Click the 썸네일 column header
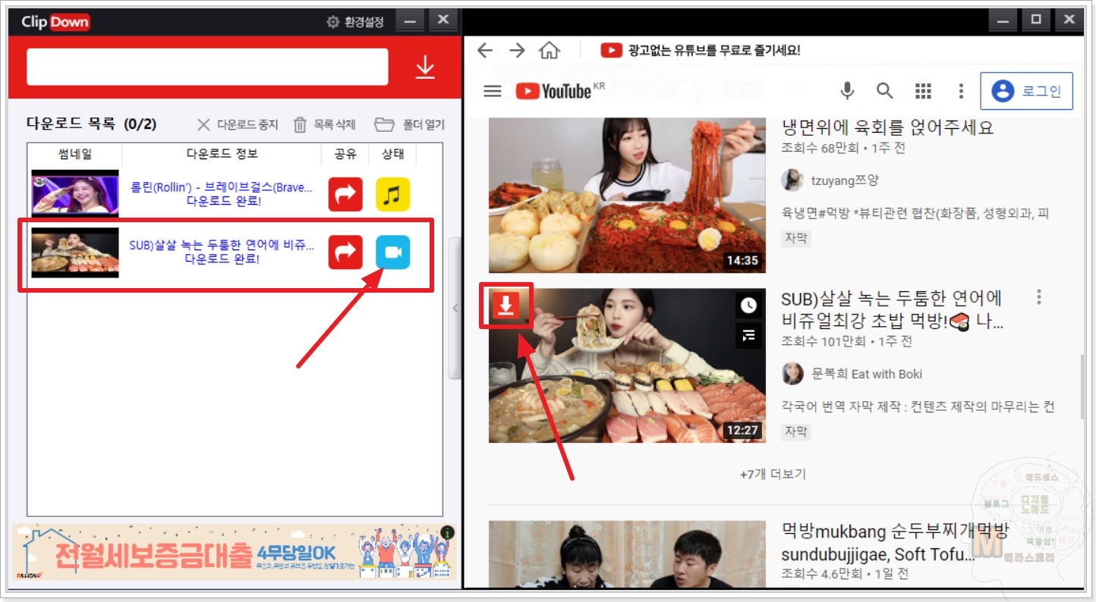The image size is (1096, 602). pyautogui.click(x=75, y=154)
